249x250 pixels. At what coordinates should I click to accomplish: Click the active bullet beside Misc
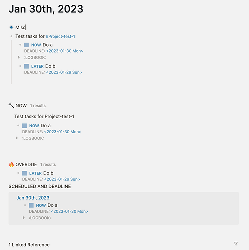(11, 27)
